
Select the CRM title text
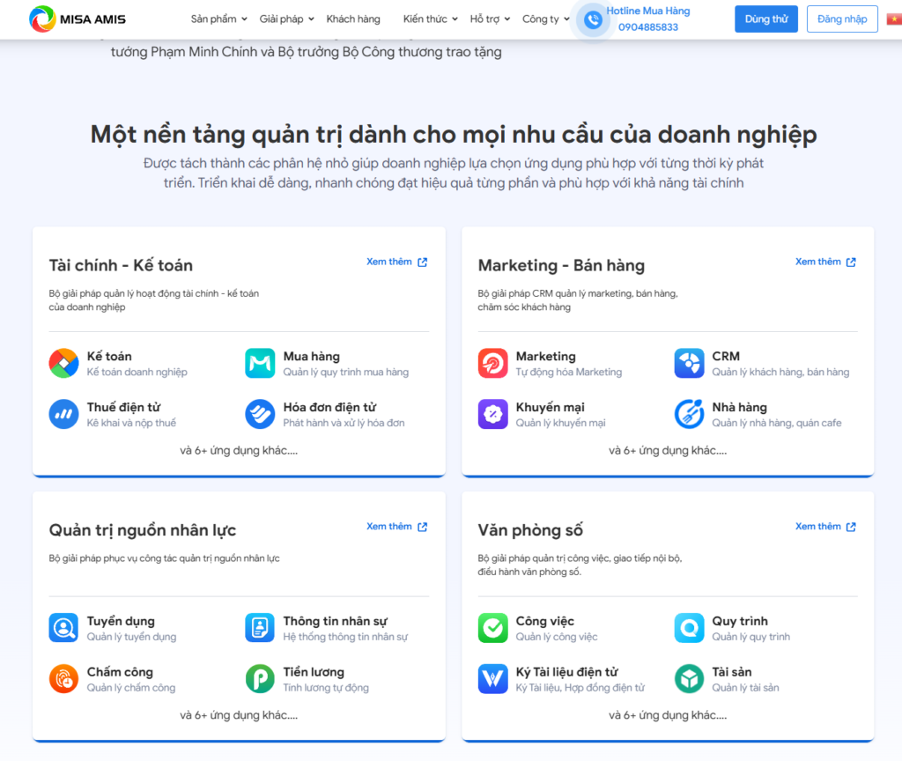pyautogui.click(x=726, y=356)
